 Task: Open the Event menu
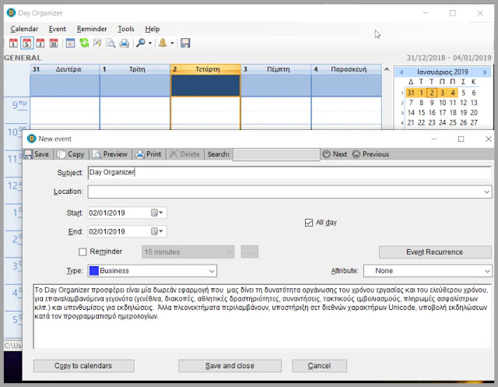[57, 29]
